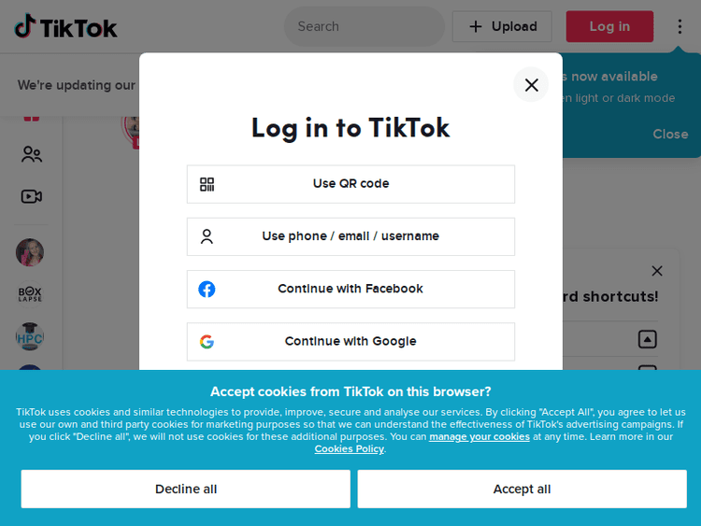
Task: Click the Box Lapse account avatar
Action: coord(30,293)
